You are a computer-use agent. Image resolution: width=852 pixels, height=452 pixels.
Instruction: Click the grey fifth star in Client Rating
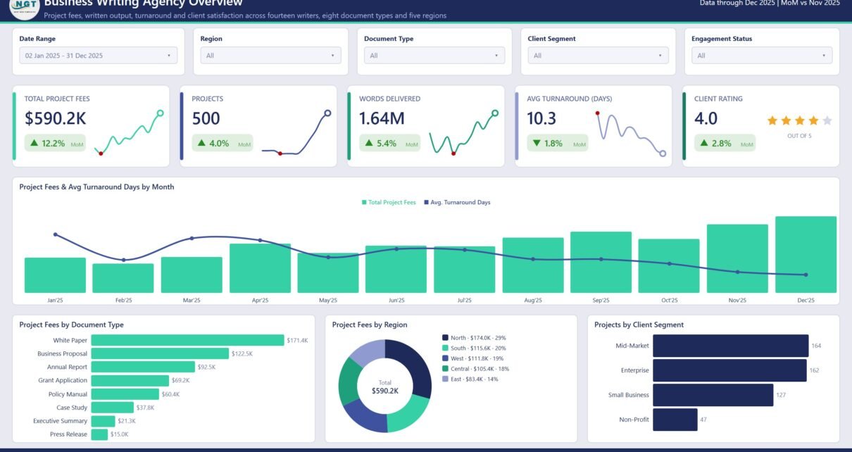coord(827,120)
